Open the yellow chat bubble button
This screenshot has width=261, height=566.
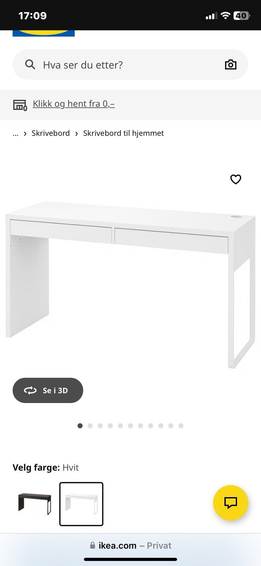tap(231, 503)
